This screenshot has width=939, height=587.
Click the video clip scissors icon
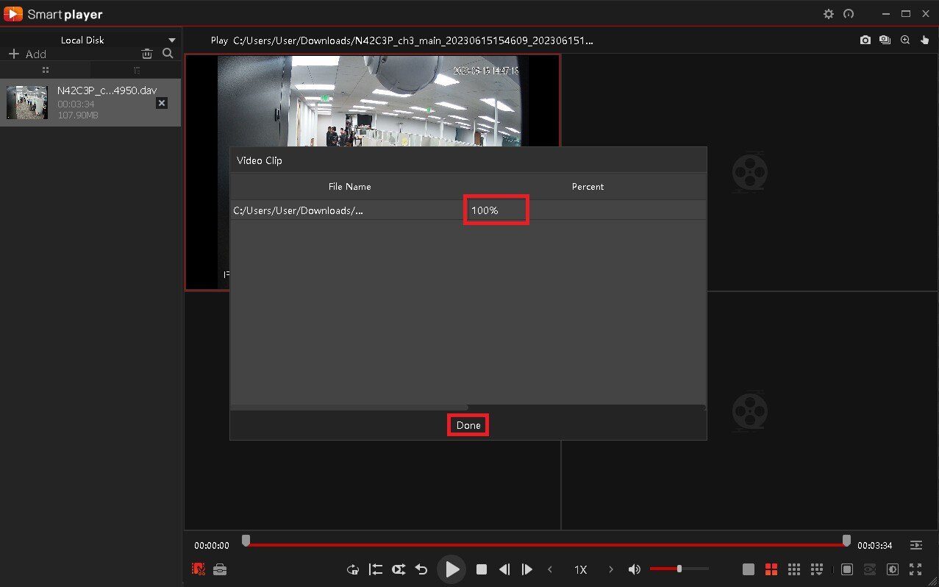pyautogui.click(x=199, y=569)
